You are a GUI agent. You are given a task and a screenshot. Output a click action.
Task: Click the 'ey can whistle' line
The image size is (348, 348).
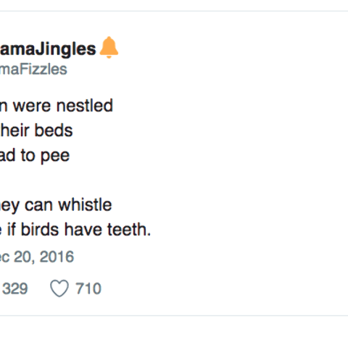56,205
